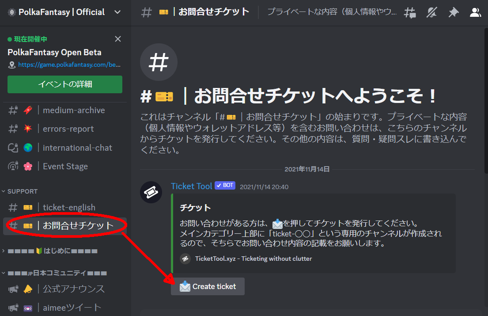
Task: Click the game icon beside aimeeツイート
Action: 28,308
